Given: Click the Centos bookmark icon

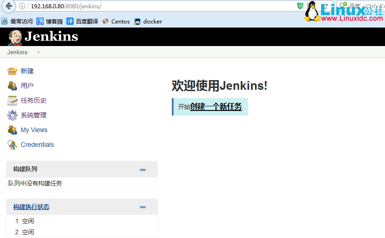Looking at the screenshot, I should 105,21.
